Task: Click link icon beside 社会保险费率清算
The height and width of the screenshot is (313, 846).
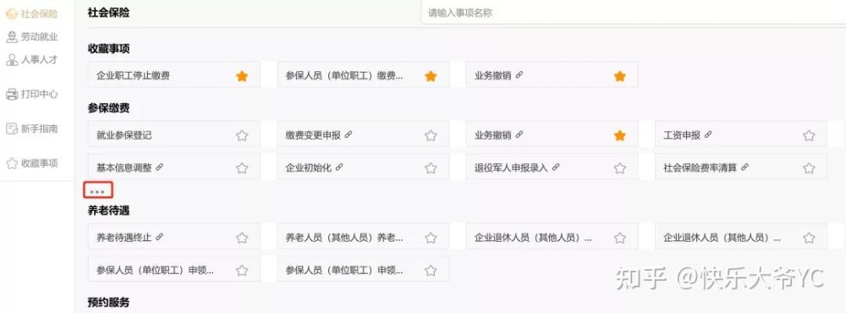Action: (x=744, y=167)
